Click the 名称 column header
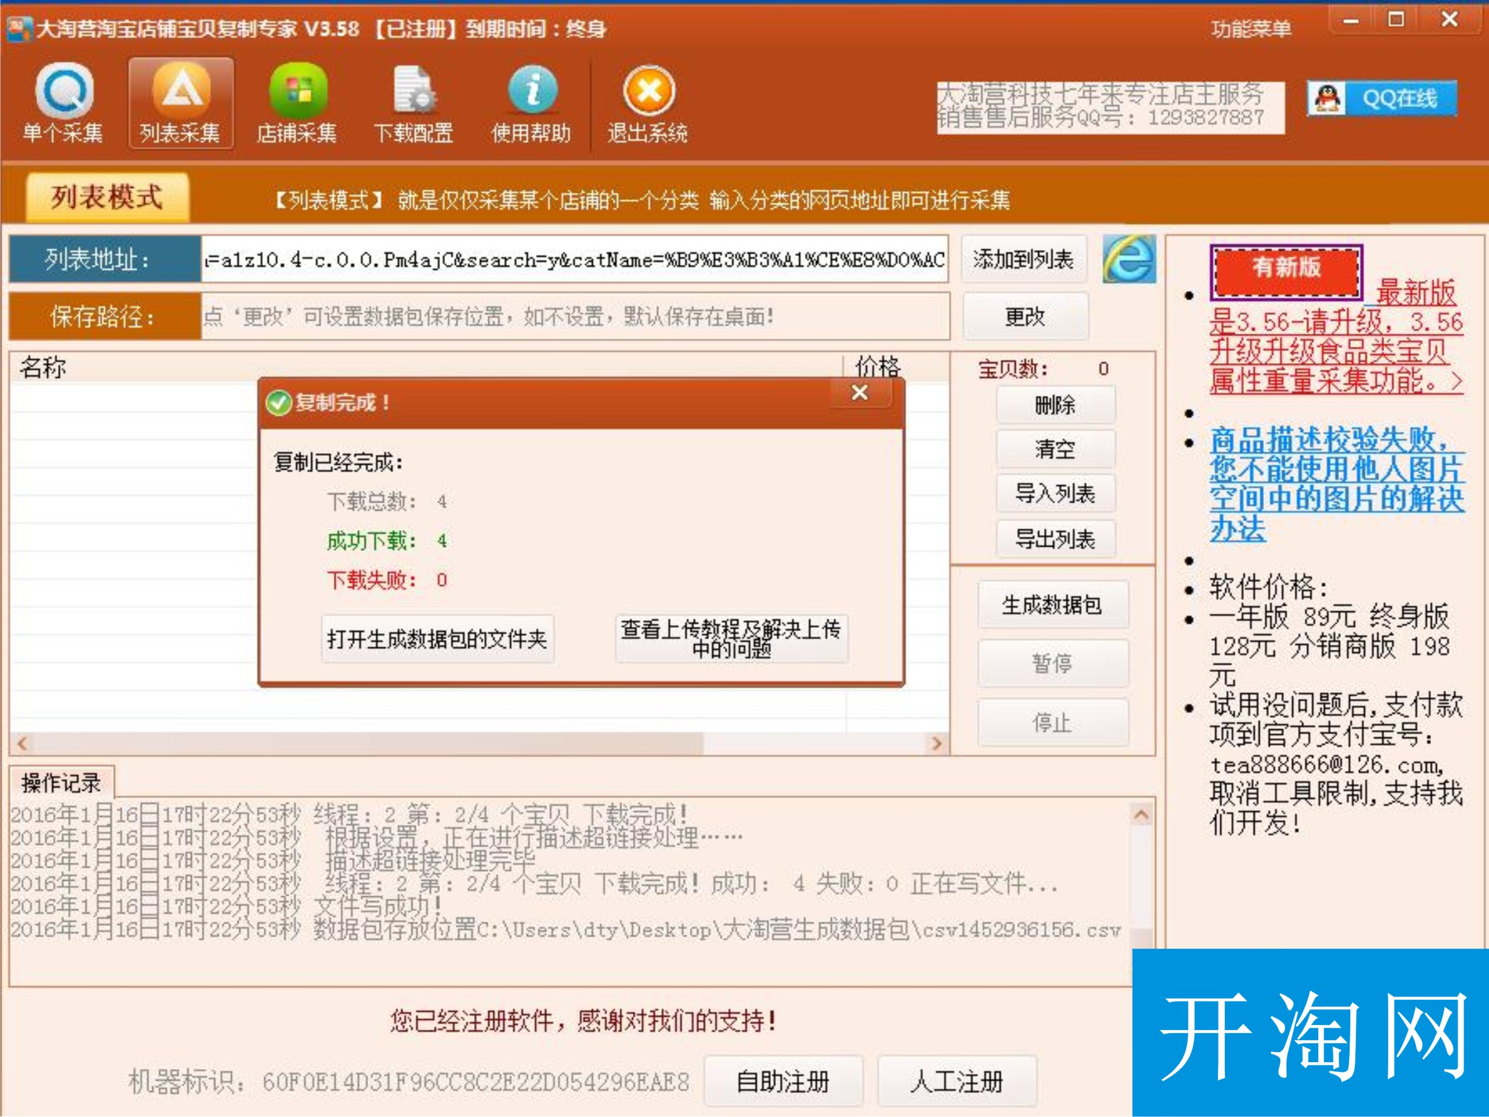Screen dimensions: 1489x1117 click(x=427, y=367)
